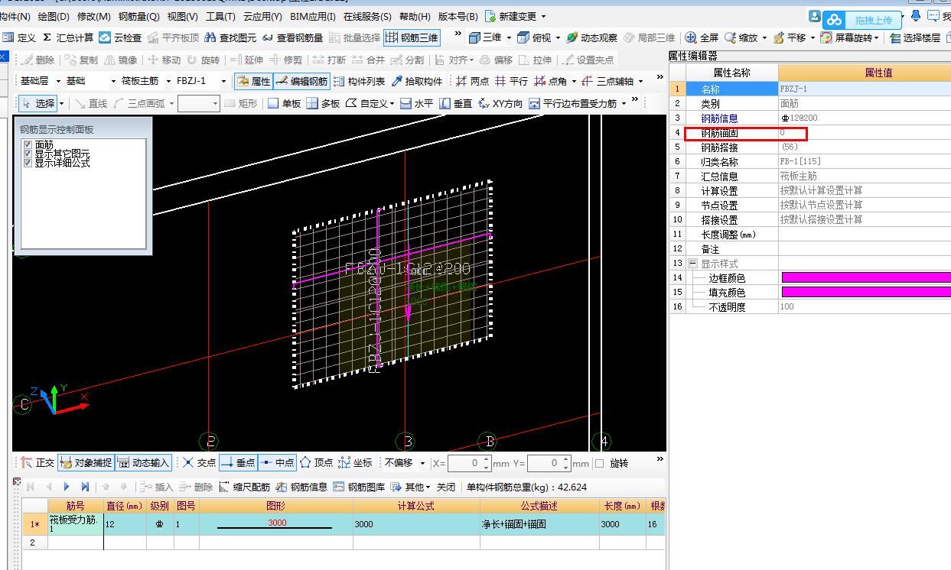Click 选择楼层 button
The height and width of the screenshot is (570, 951).
tap(915, 37)
